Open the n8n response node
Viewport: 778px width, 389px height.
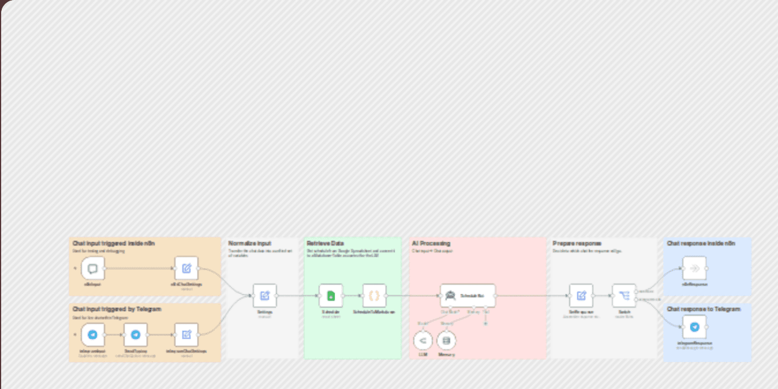pos(694,268)
